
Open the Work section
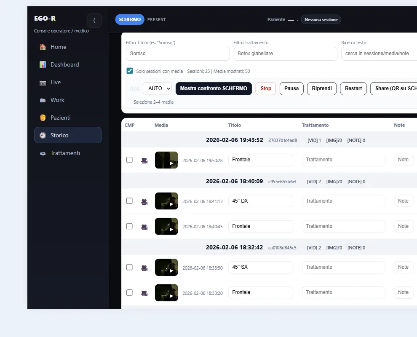tap(68, 100)
